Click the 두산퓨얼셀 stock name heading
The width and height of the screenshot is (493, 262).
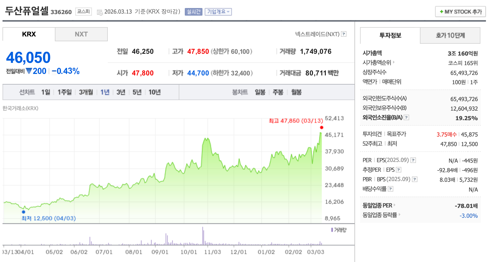(27, 11)
